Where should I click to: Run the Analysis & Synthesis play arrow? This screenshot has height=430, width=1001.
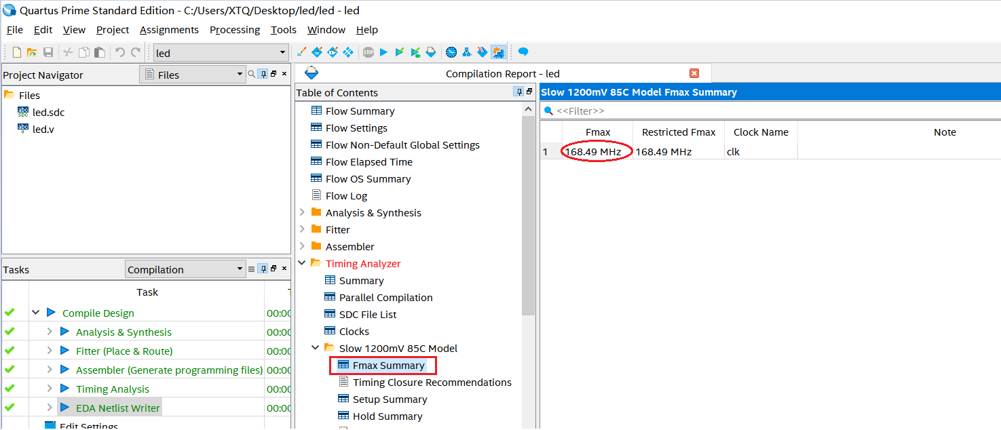coord(65,332)
